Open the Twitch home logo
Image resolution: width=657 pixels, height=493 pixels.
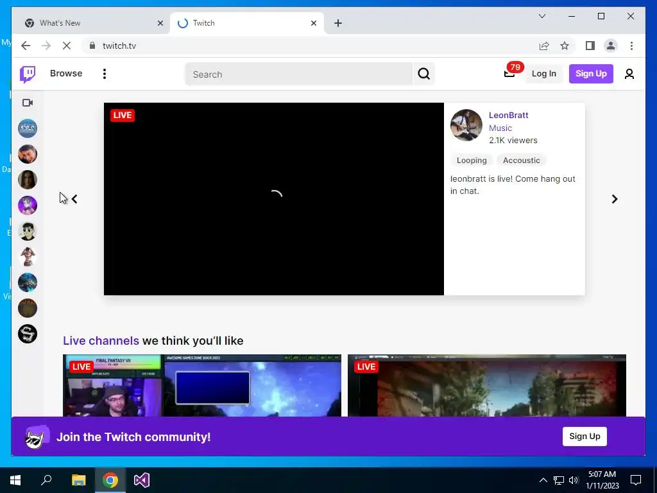tap(28, 74)
